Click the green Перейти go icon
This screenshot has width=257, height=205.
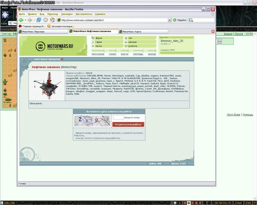pyautogui.click(x=175, y=20)
